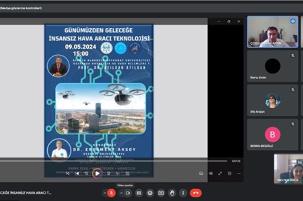The width and height of the screenshot is (303, 201).
Task: Open video settings arrow beside the camera
Action: pyautogui.click(x=121, y=193)
